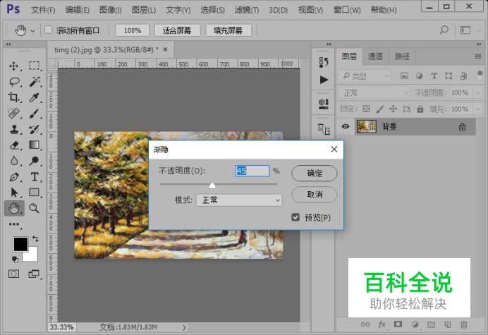Select the Eyedropper tool
488x335 pixels.
tap(34, 97)
